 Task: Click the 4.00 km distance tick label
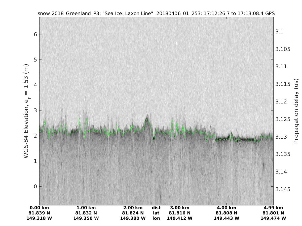coord(226,208)
